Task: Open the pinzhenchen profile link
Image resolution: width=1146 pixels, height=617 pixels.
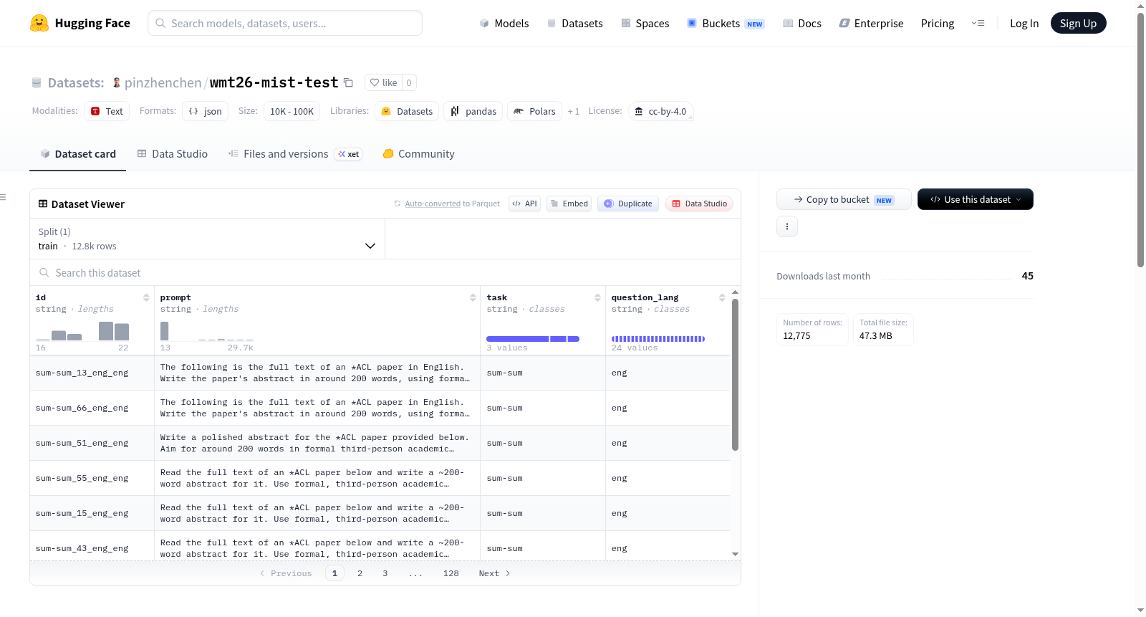Action: 163,82
